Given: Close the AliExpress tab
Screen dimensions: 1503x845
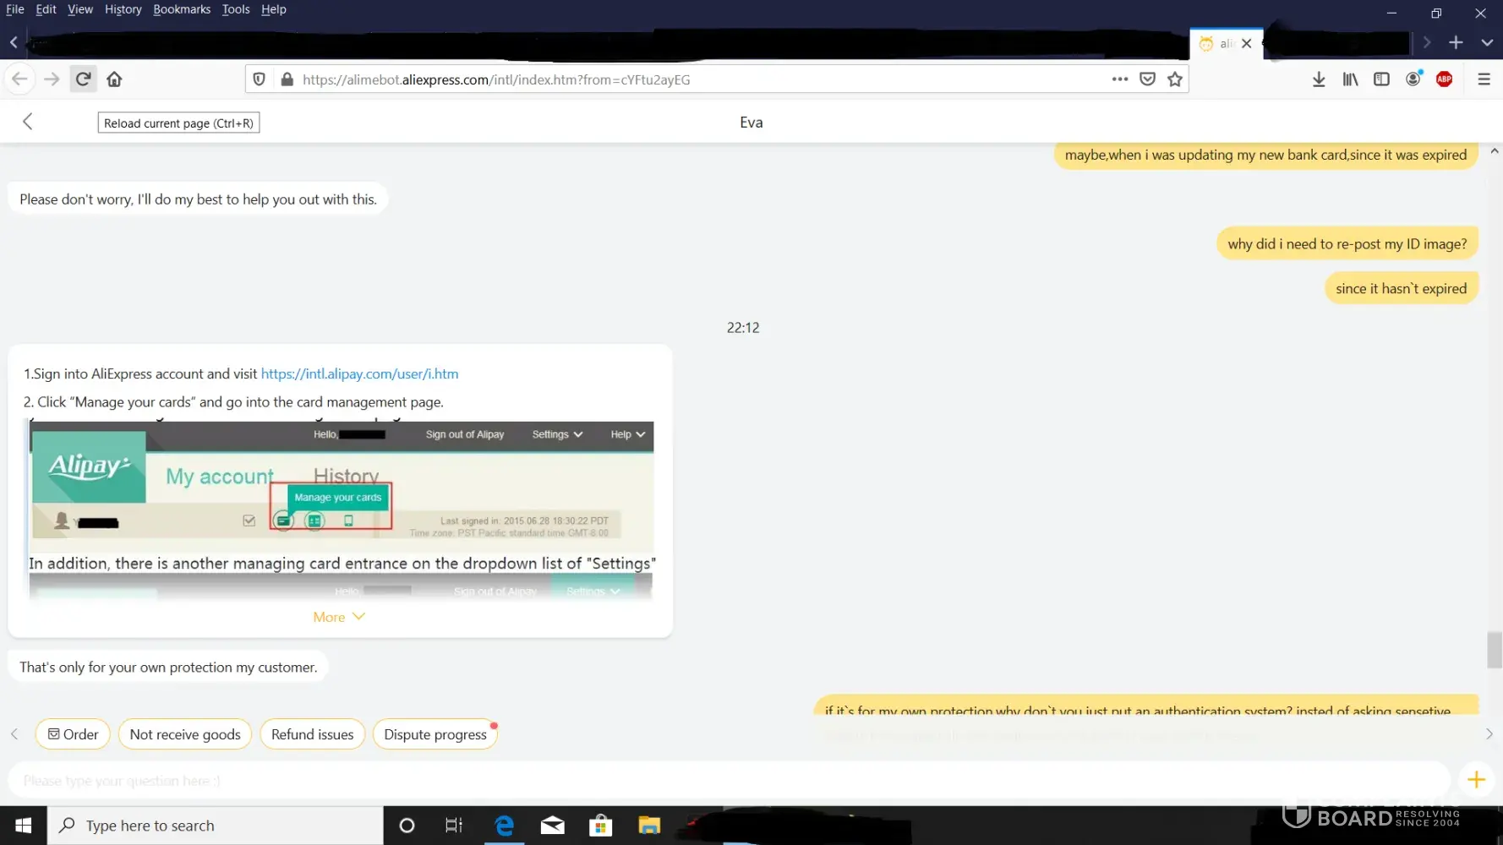Looking at the screenshot, I should coord(1246,43).
